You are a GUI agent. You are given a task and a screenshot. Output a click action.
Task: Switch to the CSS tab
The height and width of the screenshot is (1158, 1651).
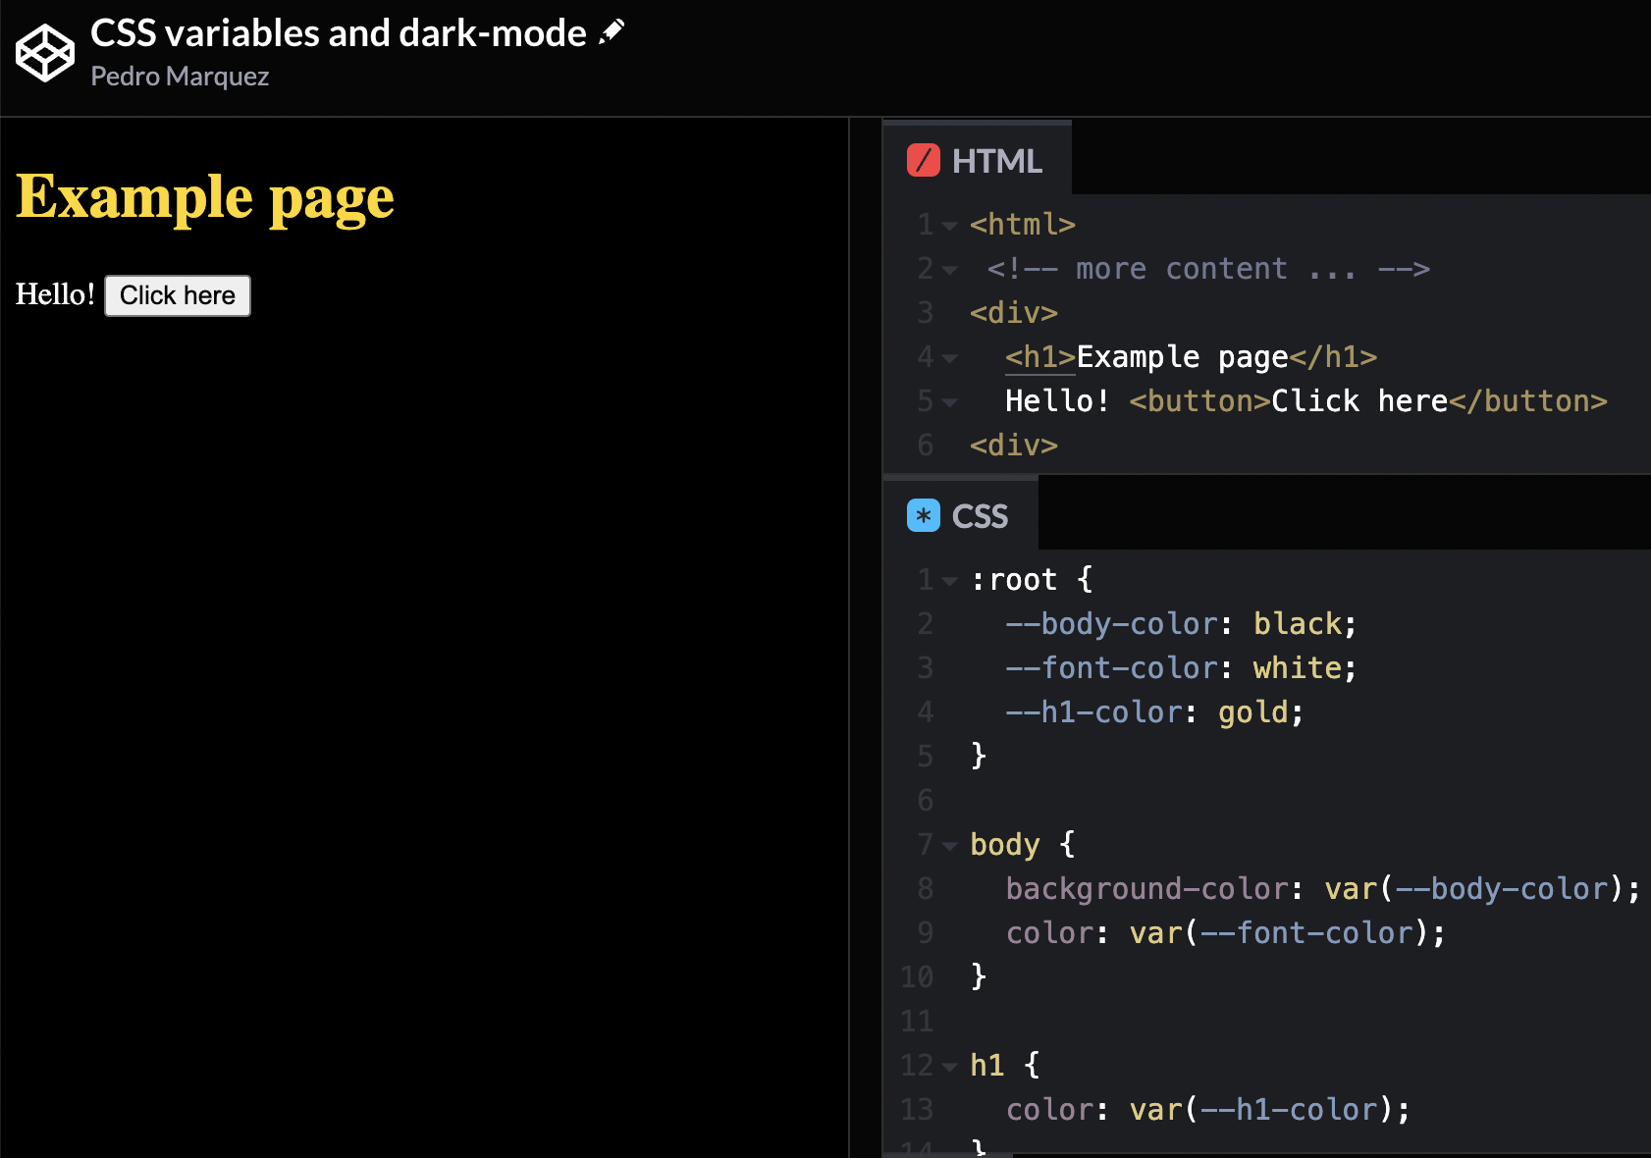980,514
